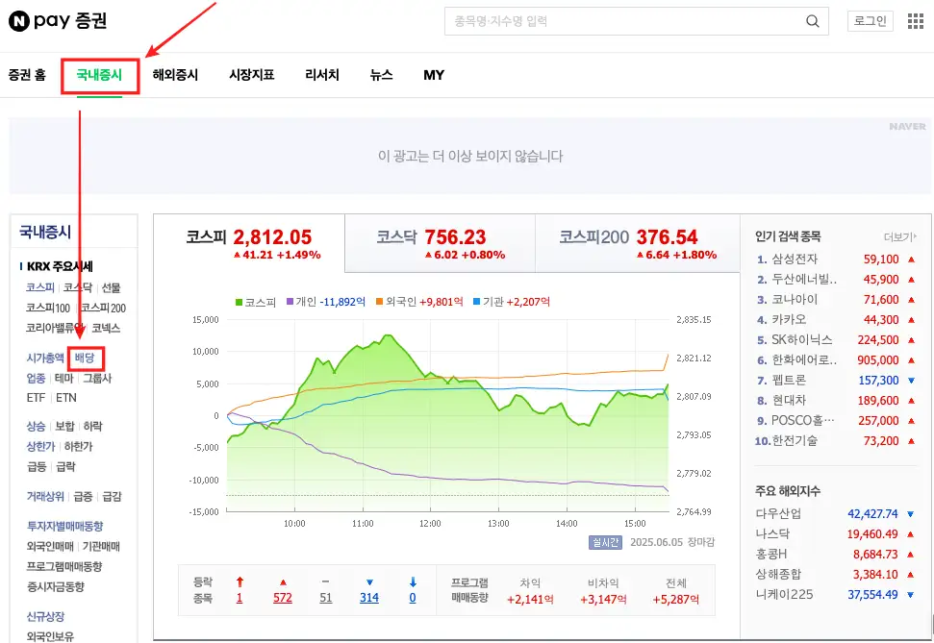
Task: Open 다우산업 overseas index
Action: (778, 514)
